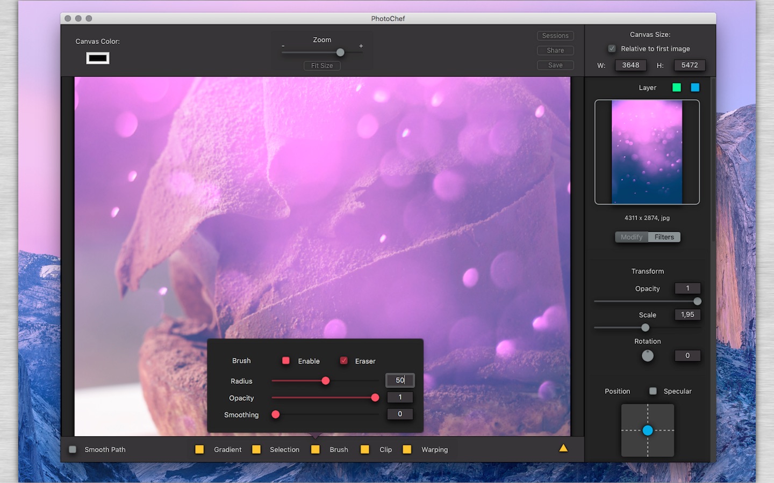Switch to the Modify tab
774x483 pixels.
point(632,237)
